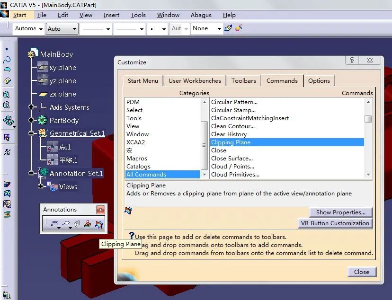Open the Window menu
392x300 pixels.
pos(168,15)
